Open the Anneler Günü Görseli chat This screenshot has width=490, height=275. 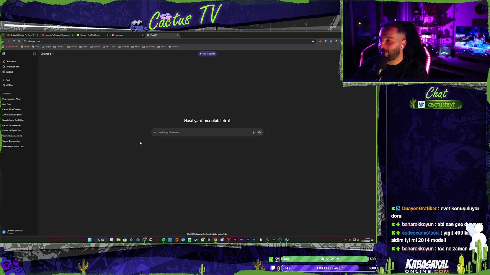point(12,115)
